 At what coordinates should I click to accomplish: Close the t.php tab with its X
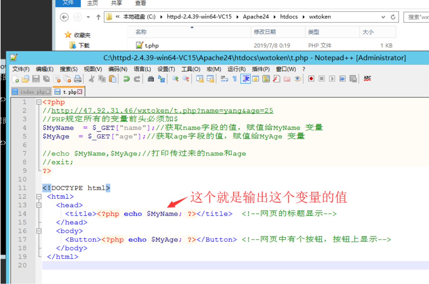[80, 92]
